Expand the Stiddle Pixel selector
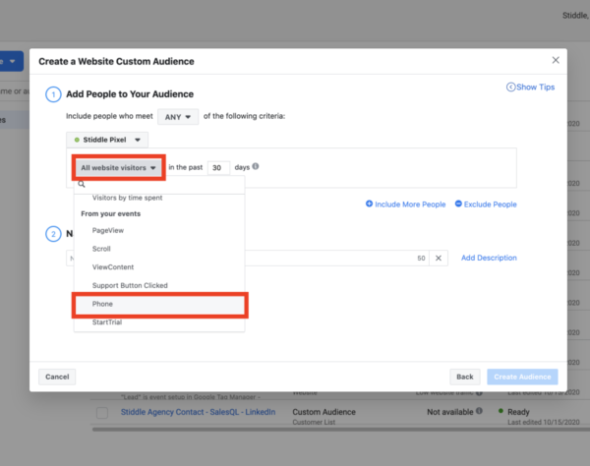Screen dimensions: 590x466 [x=107, y=141]
